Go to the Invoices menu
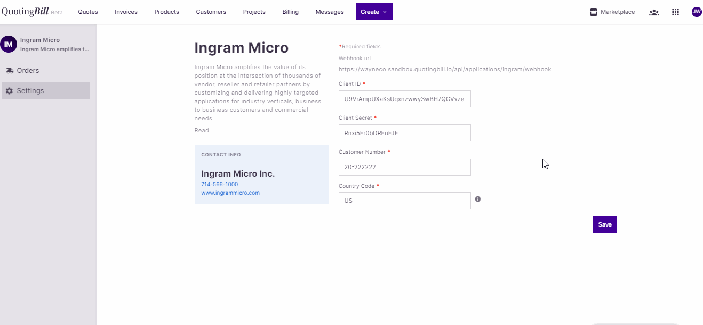The height and width of the screenshot is (325, 703). pos(126,12)
